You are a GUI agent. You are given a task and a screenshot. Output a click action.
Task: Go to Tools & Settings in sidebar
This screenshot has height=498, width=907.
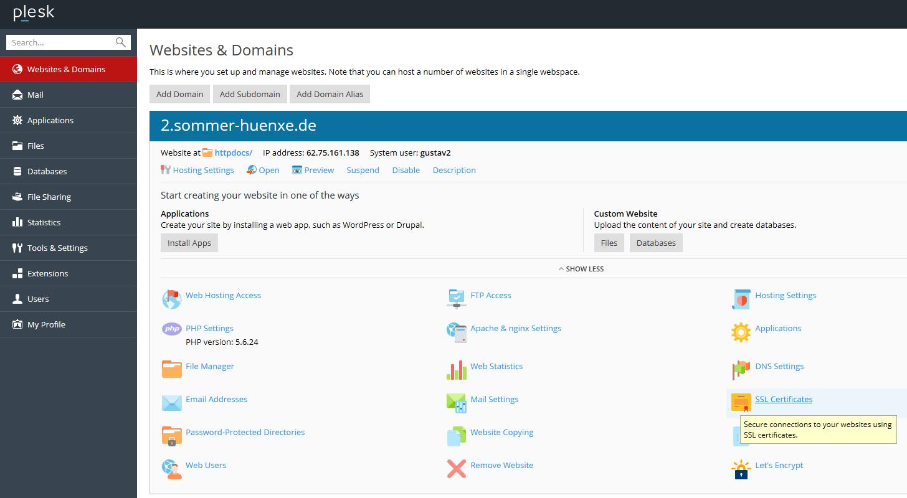[x=57, y=248]
